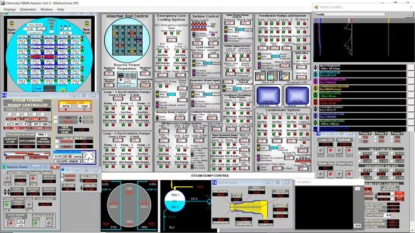Tick checkbox beside Neutron Flux trend
The image size is (415, 233).
pyautogui.click(x=411, y=74)
